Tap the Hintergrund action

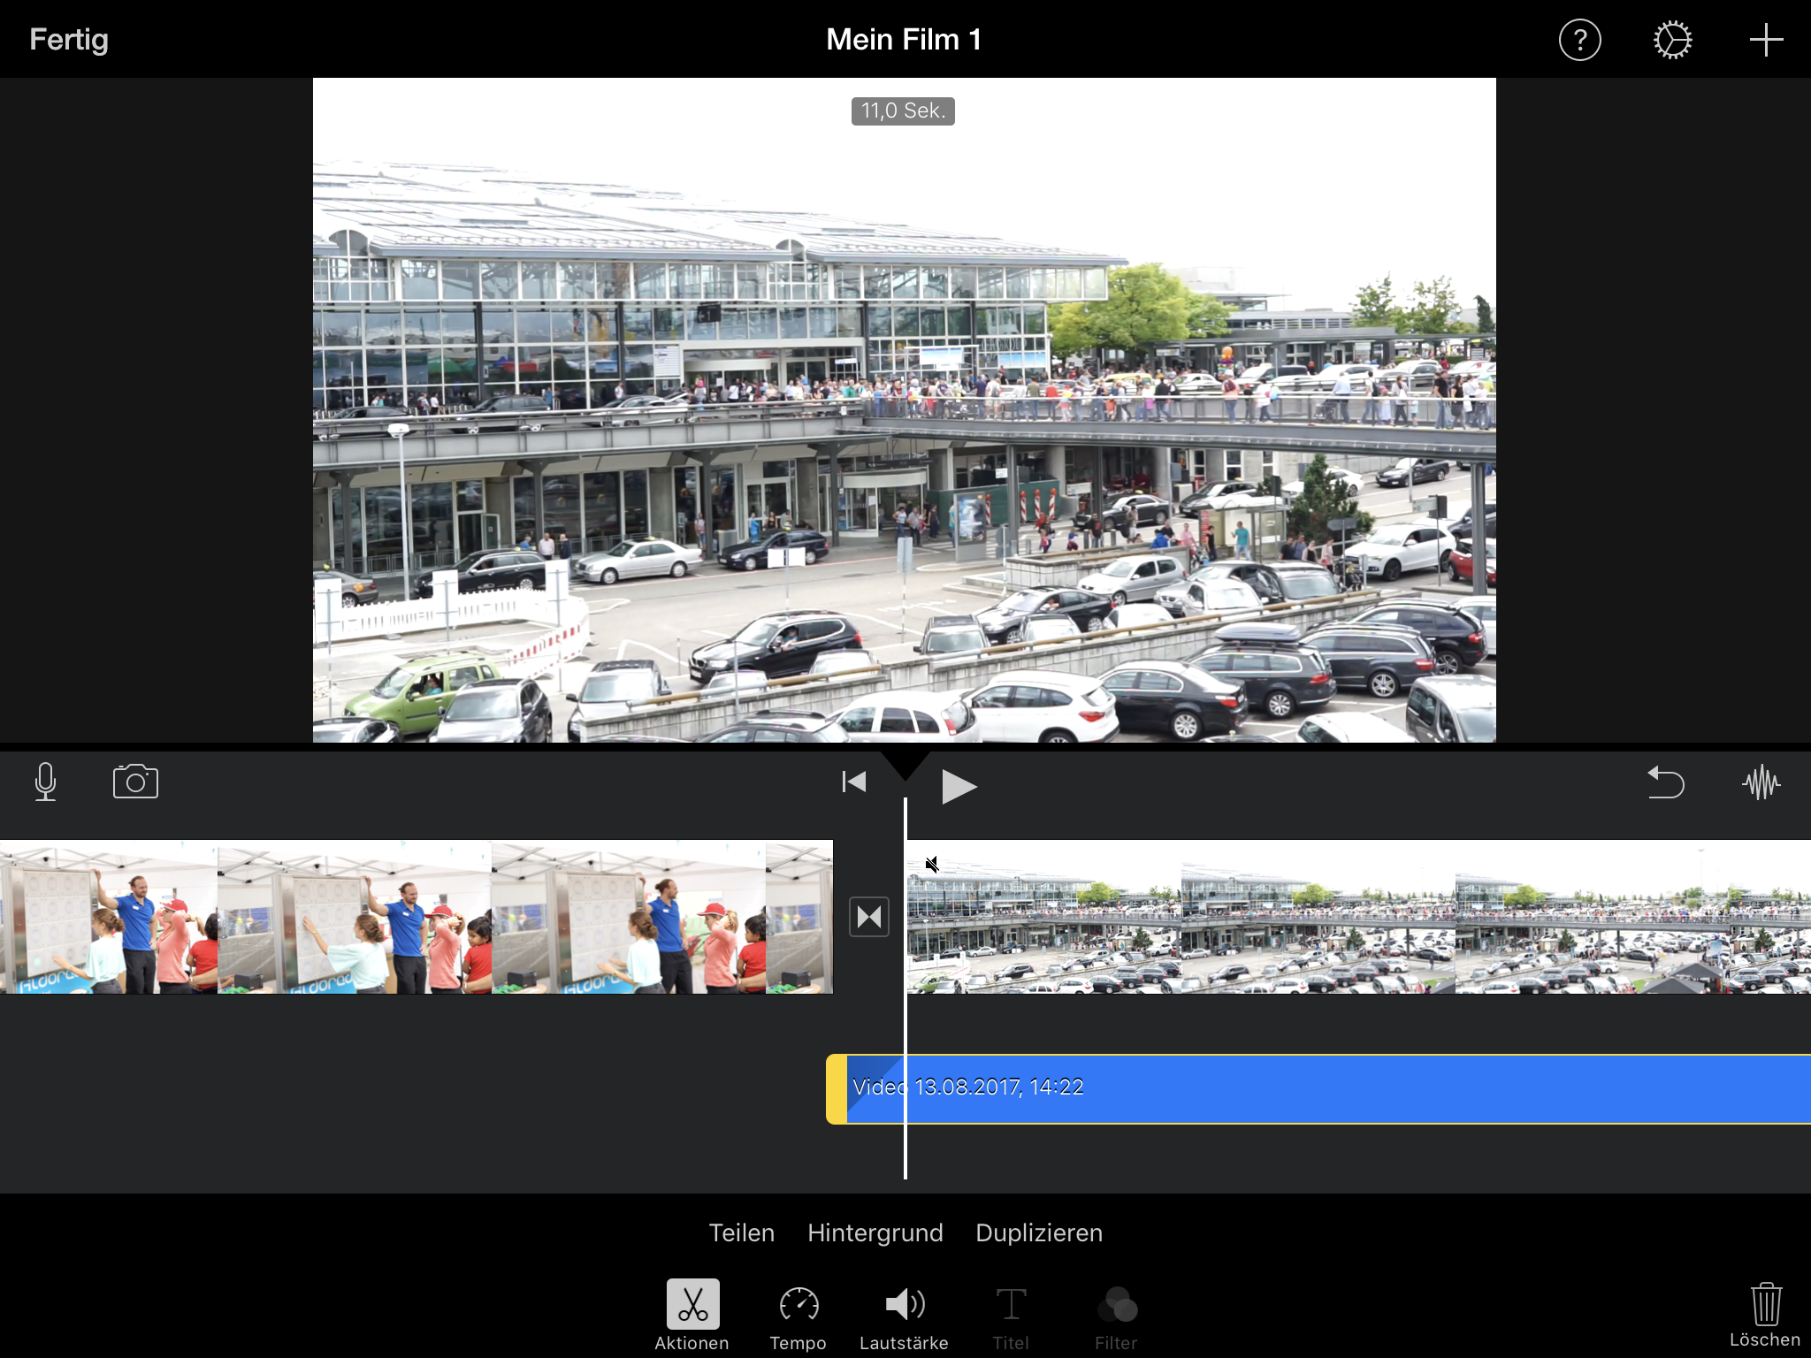[x=875, y=1232]
